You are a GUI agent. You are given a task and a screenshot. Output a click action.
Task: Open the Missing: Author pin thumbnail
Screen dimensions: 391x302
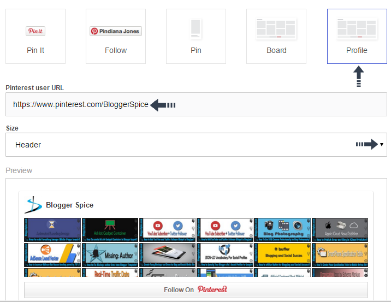point(110,255)
